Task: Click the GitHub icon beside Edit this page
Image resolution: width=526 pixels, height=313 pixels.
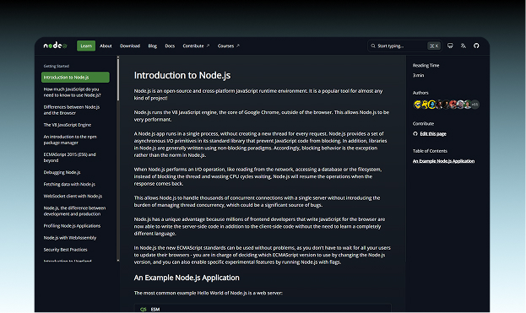Action: [415, 133]
